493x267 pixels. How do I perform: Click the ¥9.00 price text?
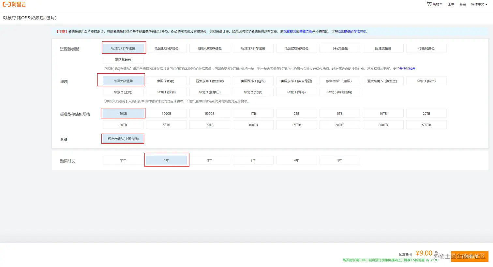[x=424, y=253]
